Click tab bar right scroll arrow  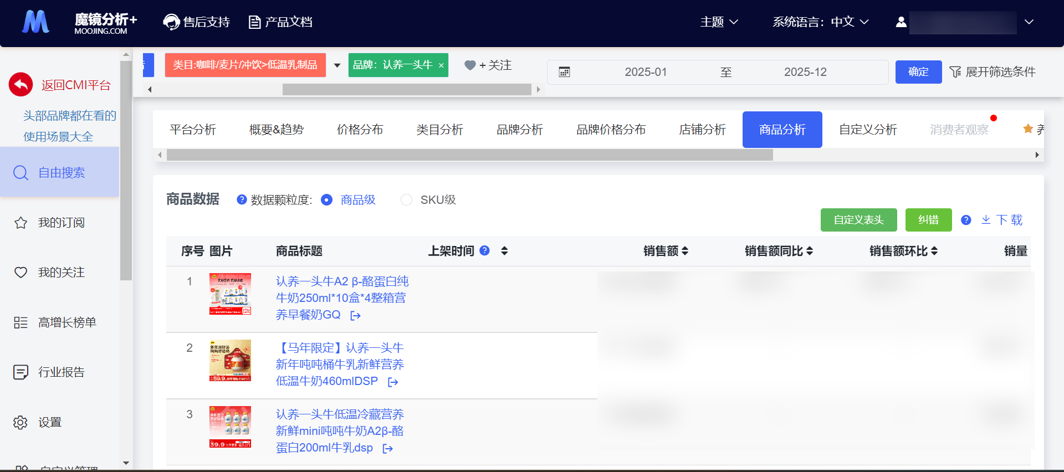[1037, 155]
